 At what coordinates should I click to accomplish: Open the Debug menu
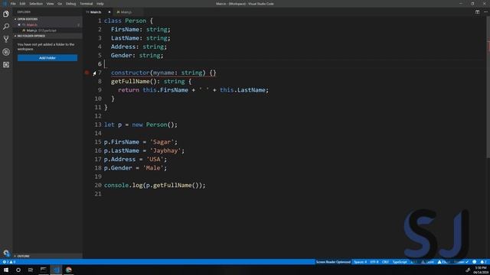coord(71,4)
